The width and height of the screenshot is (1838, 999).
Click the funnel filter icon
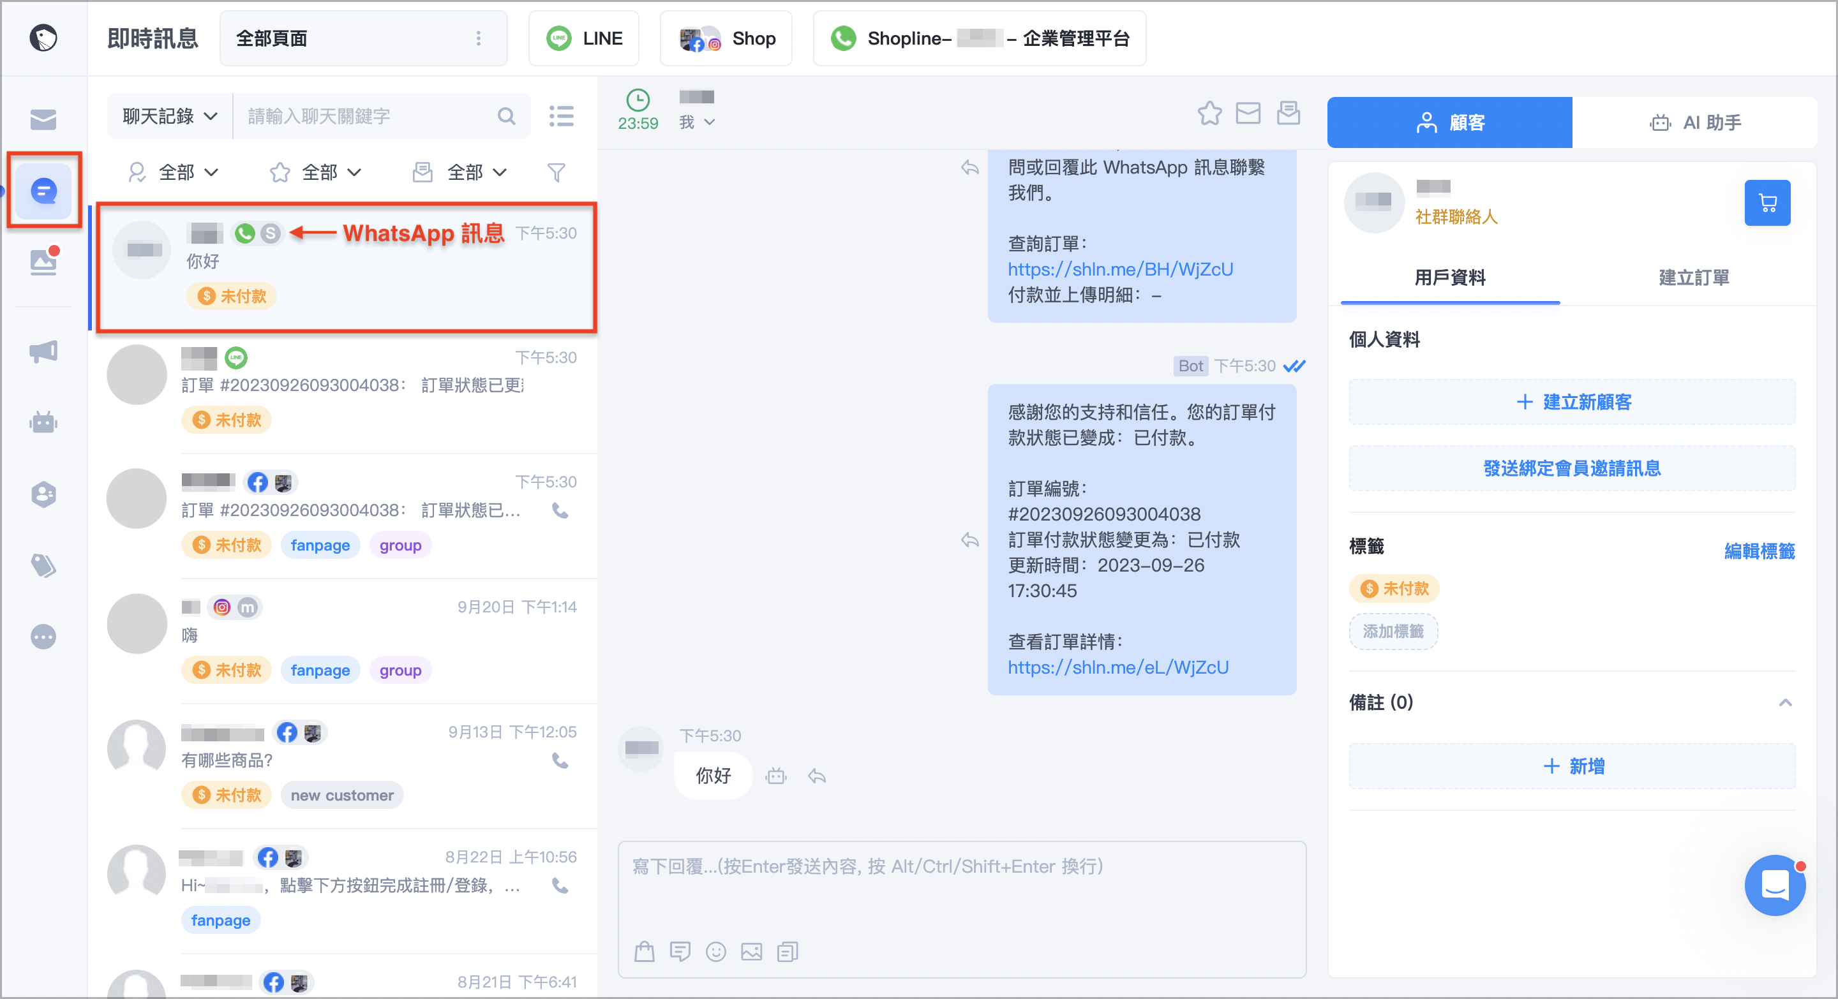click(x=556, y=172)
